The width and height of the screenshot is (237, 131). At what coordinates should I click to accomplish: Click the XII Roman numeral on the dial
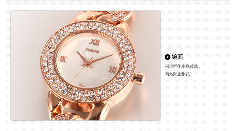[95, 42]
